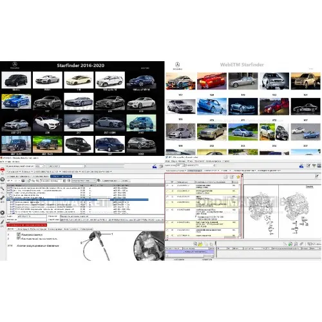Select the third part row radio button
322x322 pixels.
pyautogui.click(x=167, y=196)
